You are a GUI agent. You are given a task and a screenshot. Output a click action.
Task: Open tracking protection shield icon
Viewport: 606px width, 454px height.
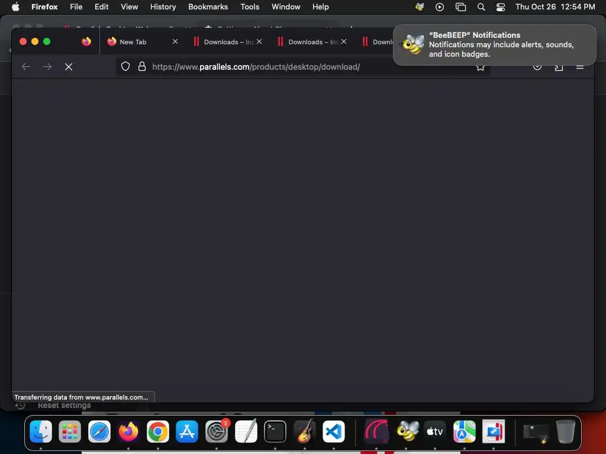coord(125,66)
